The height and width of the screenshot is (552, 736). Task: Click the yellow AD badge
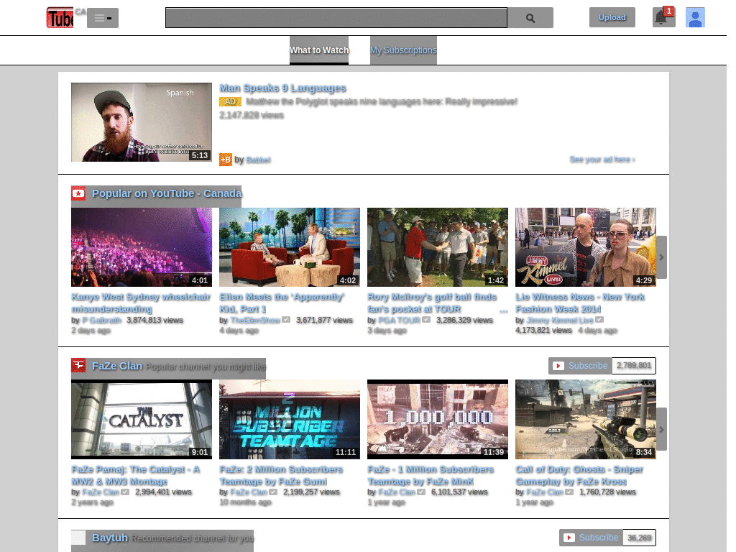coord(230,101)
